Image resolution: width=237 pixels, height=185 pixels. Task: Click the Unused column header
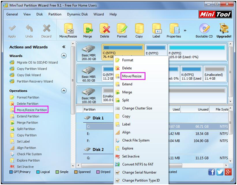[x=195, y=109]
